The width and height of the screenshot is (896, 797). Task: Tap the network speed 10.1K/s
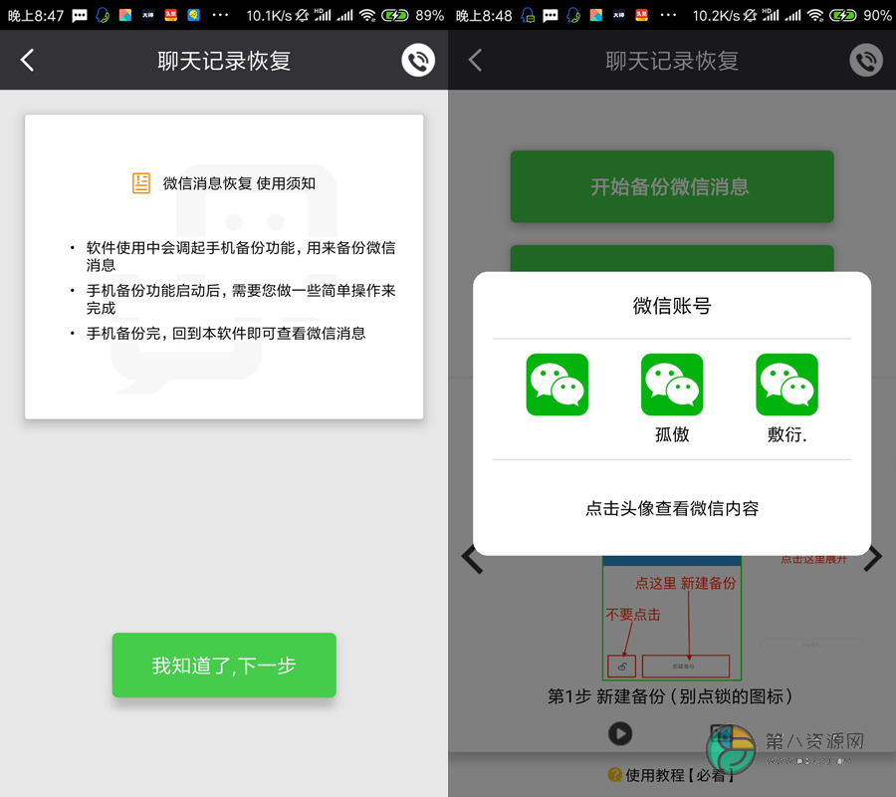[x=269, y=15]
